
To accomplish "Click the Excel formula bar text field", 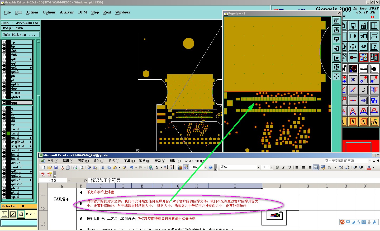I will point(234,180).
